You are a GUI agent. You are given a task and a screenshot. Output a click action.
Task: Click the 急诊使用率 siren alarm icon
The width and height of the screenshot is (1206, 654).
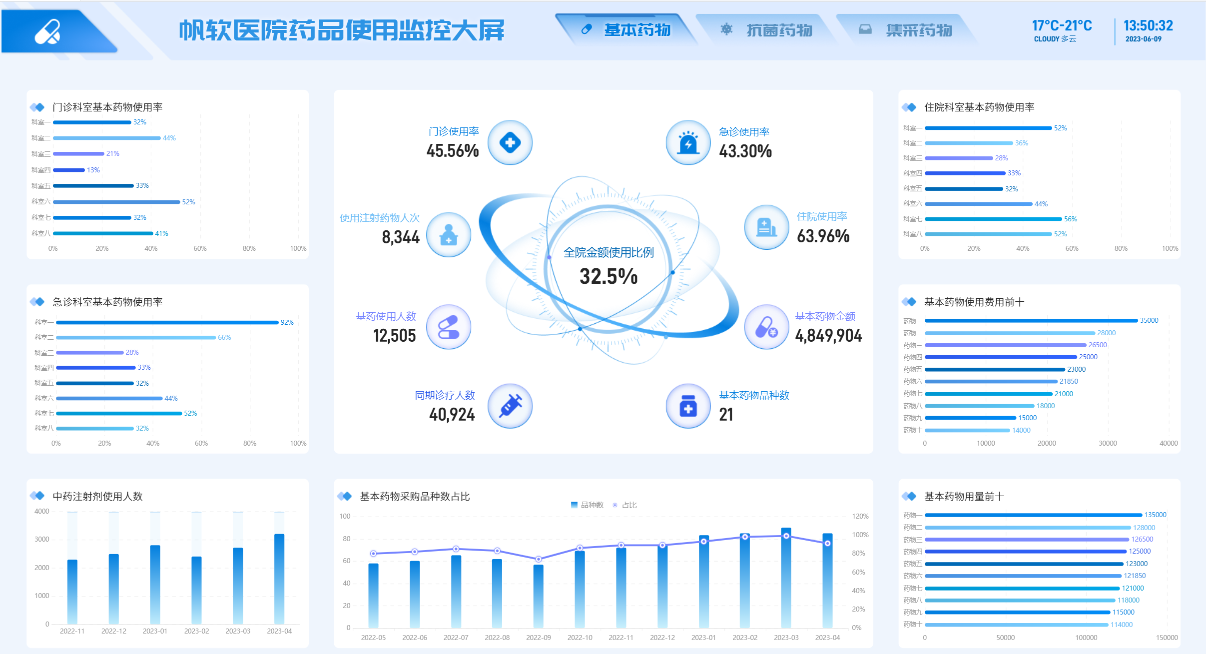point(688,143)
